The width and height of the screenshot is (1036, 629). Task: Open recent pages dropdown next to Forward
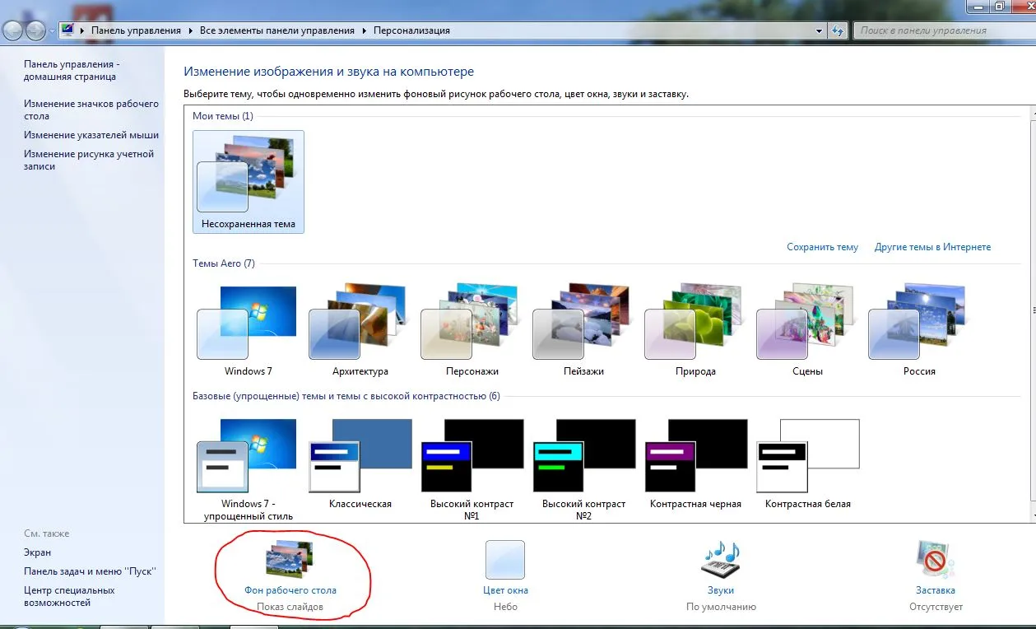(52, 30)
